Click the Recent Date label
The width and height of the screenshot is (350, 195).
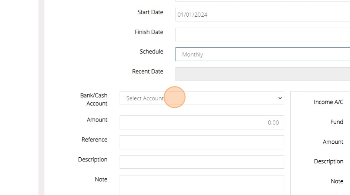pos(148,72)
